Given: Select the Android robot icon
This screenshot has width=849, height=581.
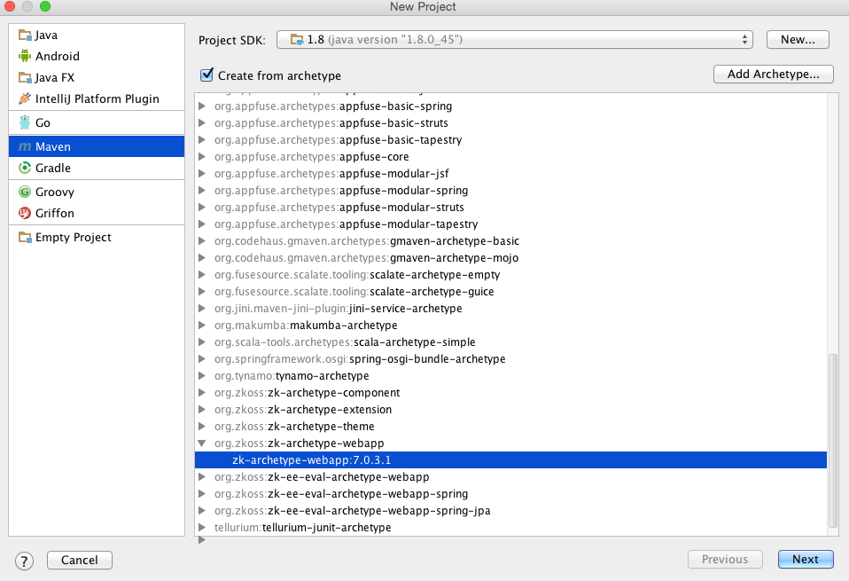Looking at the screenshot, I should click(x=25, y=57).
